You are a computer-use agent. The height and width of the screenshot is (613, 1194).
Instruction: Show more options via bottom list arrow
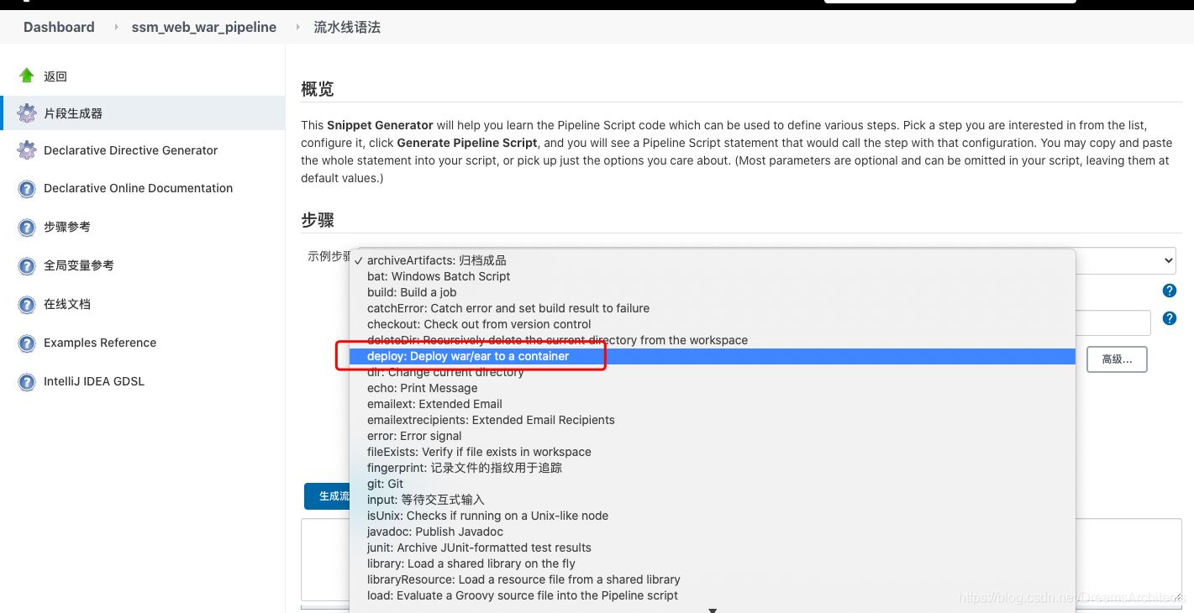click(x=713, y=610)
